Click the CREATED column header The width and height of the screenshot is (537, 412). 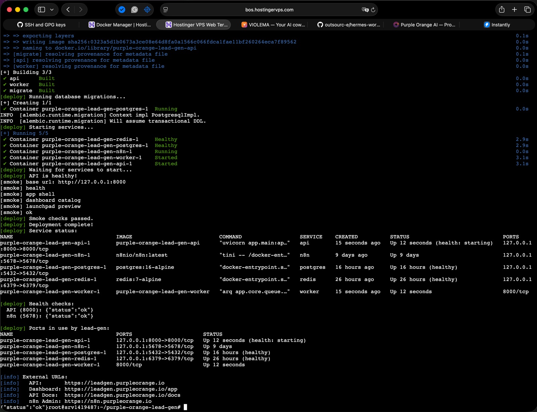[346, 237]
